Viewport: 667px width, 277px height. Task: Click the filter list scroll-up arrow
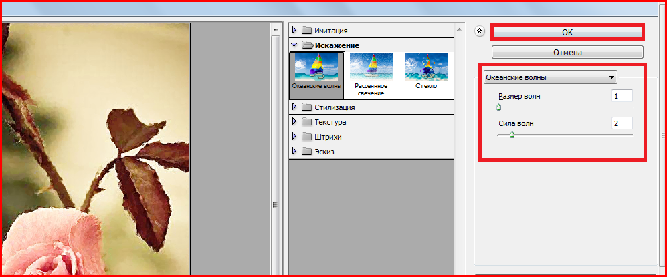coord(458,29)
